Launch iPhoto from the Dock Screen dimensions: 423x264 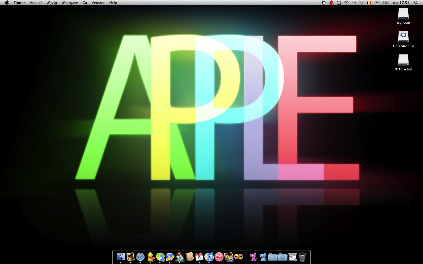[229, 257]
